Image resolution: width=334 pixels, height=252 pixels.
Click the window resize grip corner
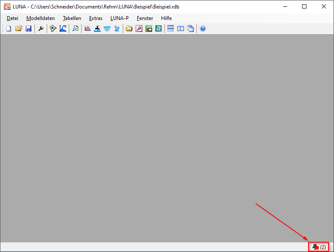[331, 248]
